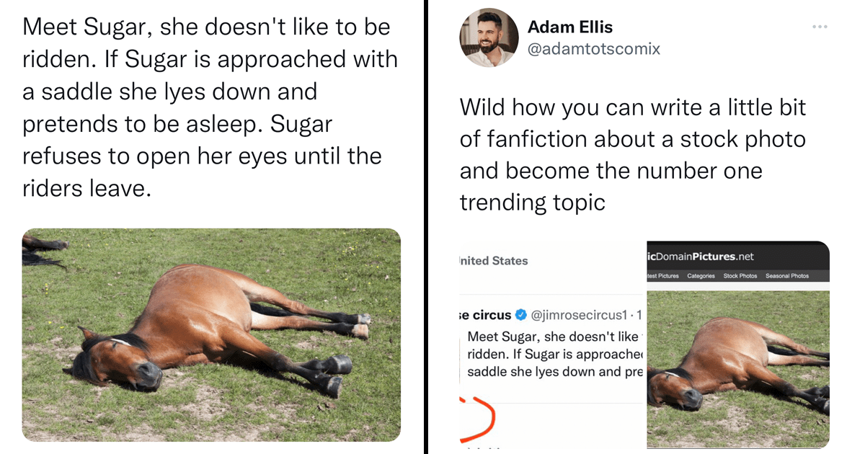This screenshot has height=454, width=865.
Task: Open the @jimrosecircus1 handle in embedded tweet
Action: 579,315
